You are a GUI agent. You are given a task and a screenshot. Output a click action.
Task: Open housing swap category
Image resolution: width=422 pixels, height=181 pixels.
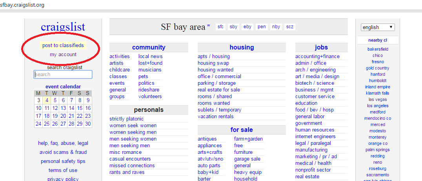coord(213,63)
